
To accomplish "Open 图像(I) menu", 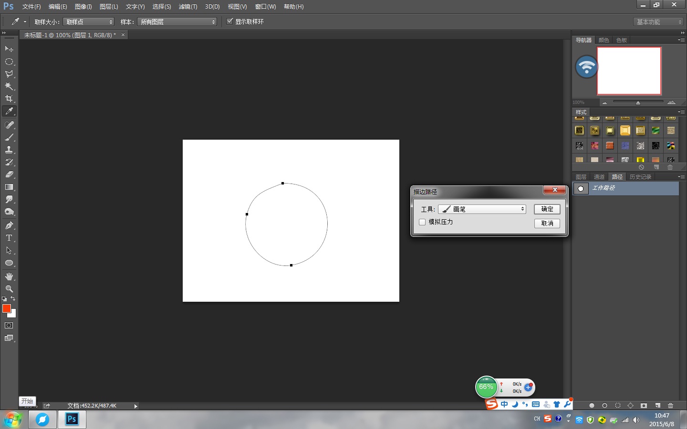I will click(83, 7).
